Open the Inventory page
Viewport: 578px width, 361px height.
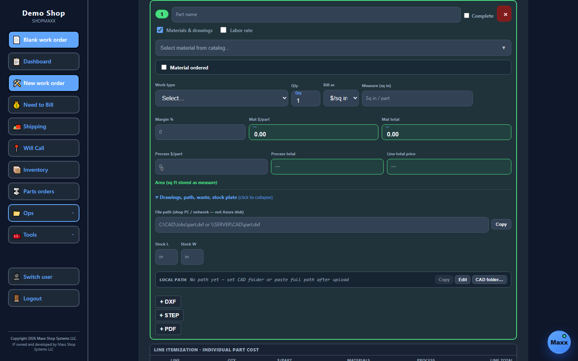tap(44, 170)
